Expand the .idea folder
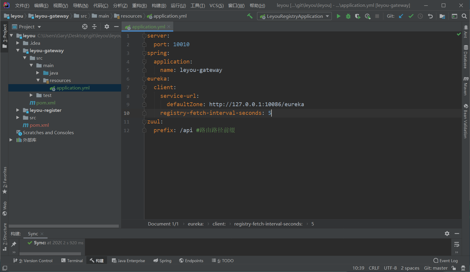This screenshot has width=470, height=272. pyautogui.click(x=18, y=43)
